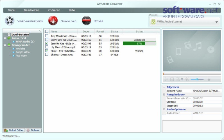The height and width of the screenshot is (140, 224).
Task: Select Nico Video in the tree
Action: coord(21,56)
